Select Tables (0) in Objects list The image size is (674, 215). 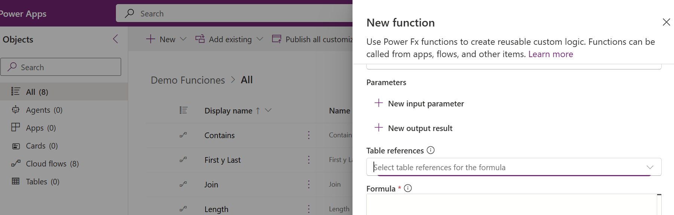(64, 181)
